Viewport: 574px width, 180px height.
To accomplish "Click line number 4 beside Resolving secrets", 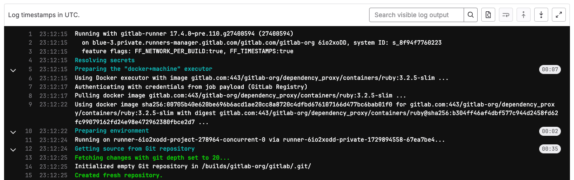I will pos(30,60).
